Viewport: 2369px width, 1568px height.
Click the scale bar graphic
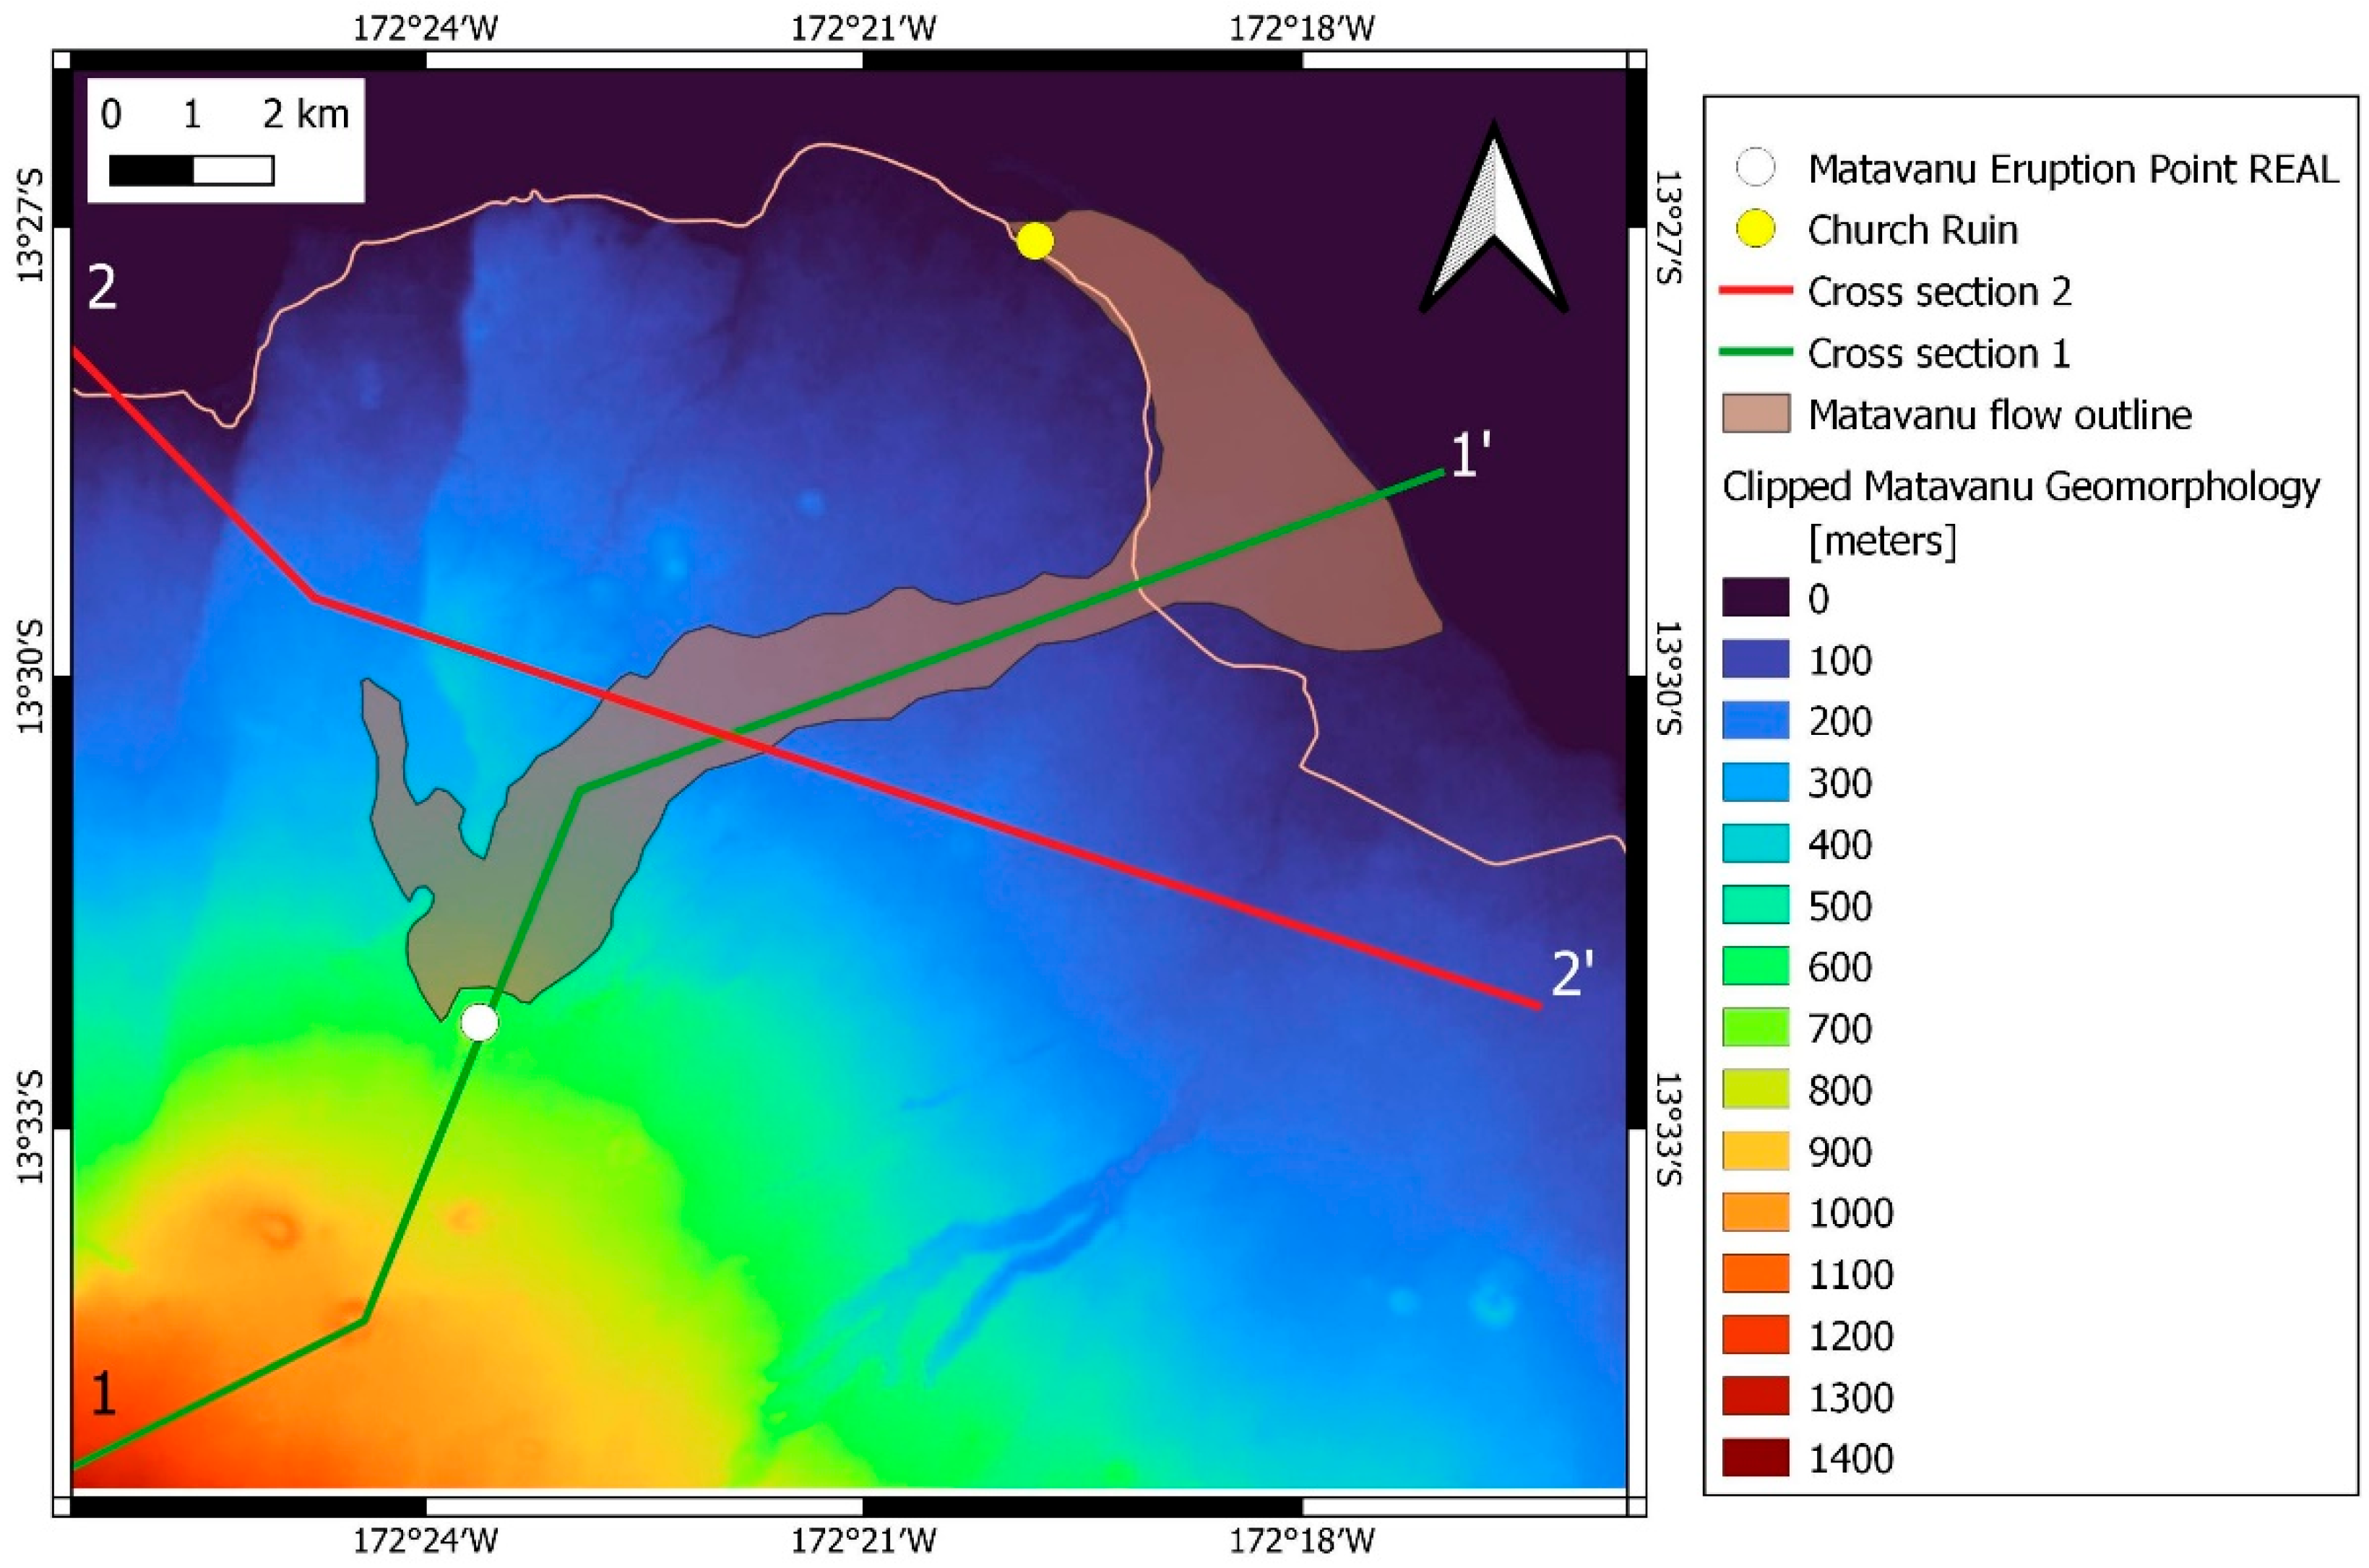[x=191, y=170]
